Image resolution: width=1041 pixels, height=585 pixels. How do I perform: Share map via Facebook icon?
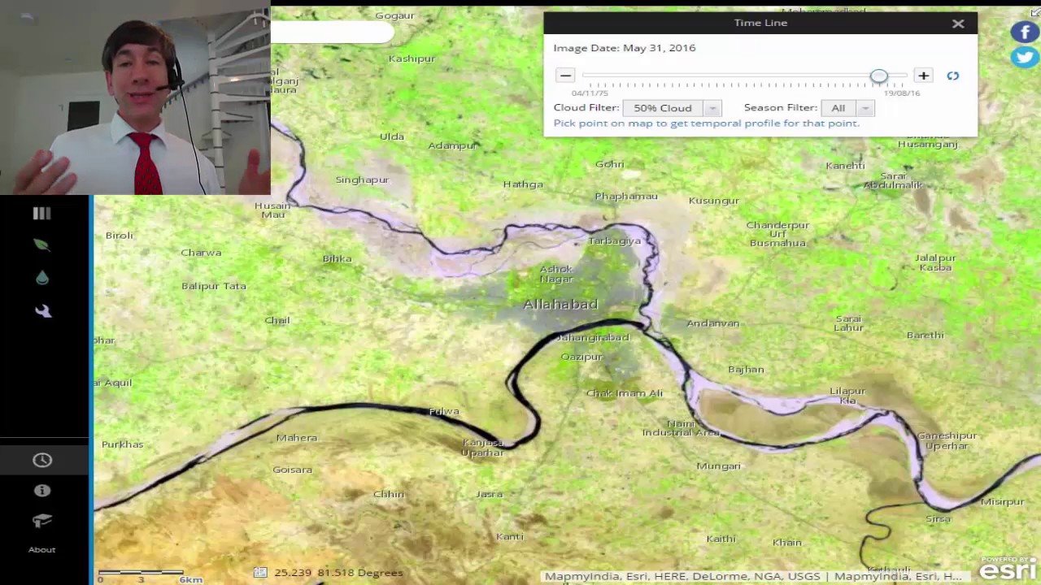tap(1025, 32)
